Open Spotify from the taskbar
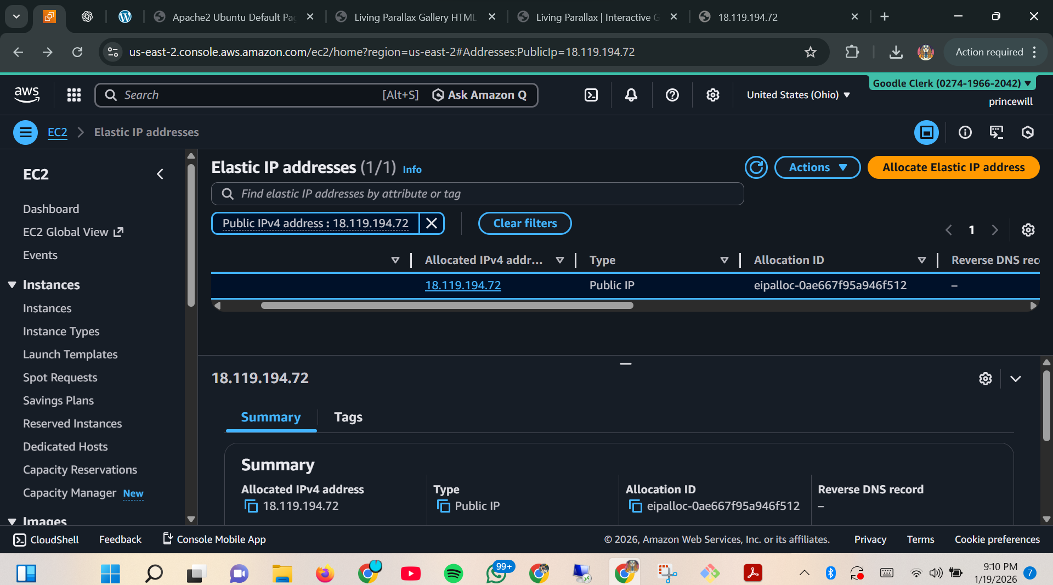1053x585 pixels. tap(453, 573)
